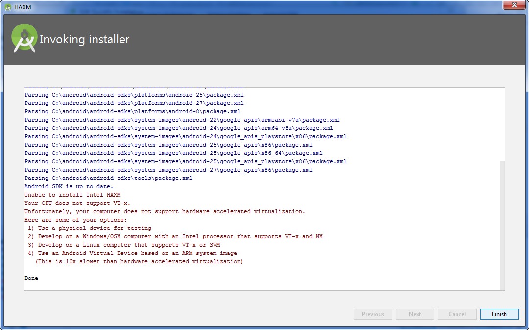Click 'Your CPU does not support VT-x.' text
Screen dimensions: 529x330
point(77,203)
